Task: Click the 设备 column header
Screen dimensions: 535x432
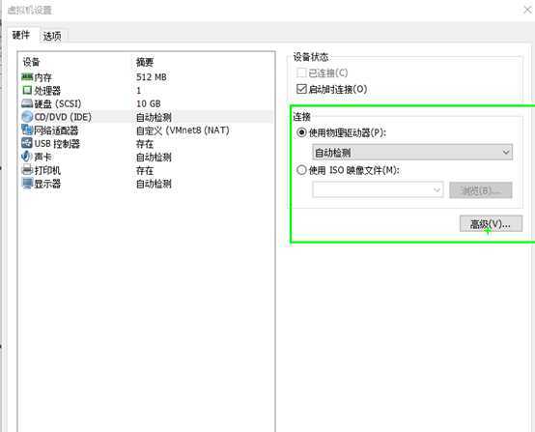Action: tap(32, 62)
